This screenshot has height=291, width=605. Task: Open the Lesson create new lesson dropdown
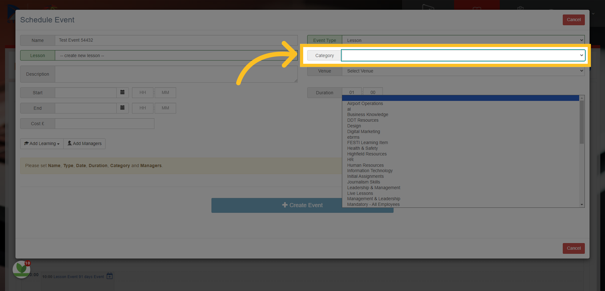176,55
